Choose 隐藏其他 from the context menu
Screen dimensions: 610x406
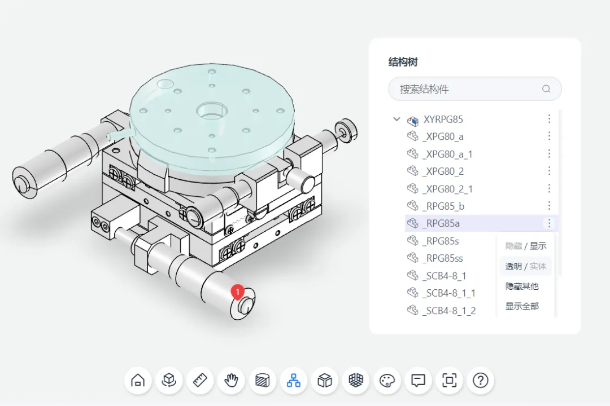click(522, 286)
